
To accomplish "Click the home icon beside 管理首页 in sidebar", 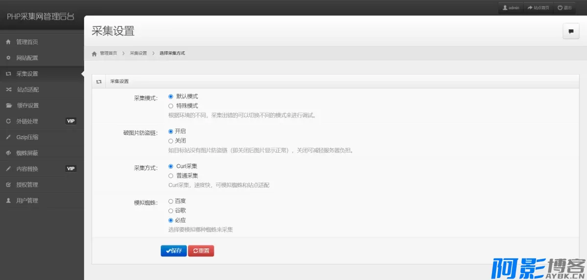I will (x=8, y=42).
